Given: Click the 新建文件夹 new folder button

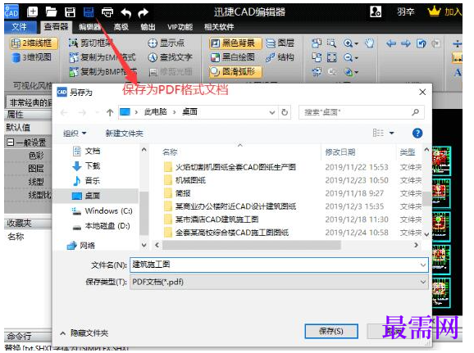Looking at the screenshot, I should (125, 134).
